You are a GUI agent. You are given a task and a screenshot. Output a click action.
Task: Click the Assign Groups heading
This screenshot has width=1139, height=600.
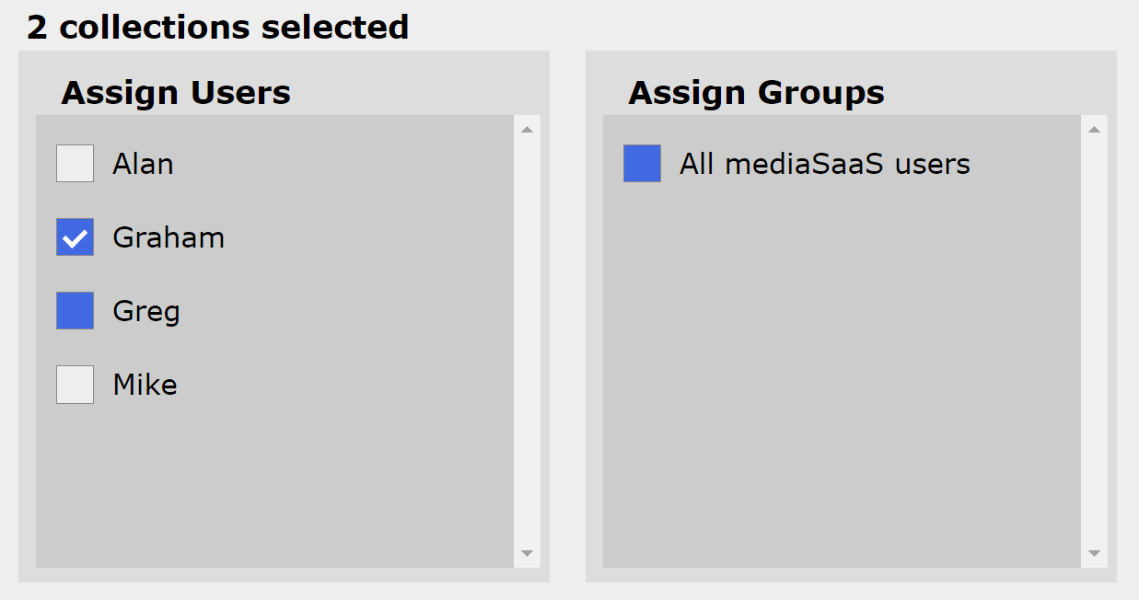pos(756,93)
